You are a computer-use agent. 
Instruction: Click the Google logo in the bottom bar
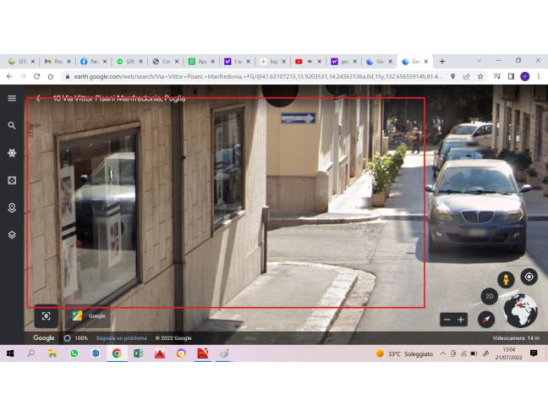point(44,337)
